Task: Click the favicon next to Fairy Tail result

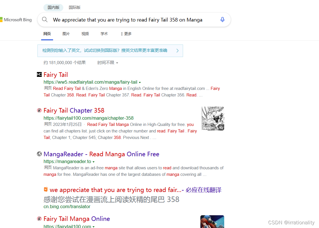Action: pos(39,74)
